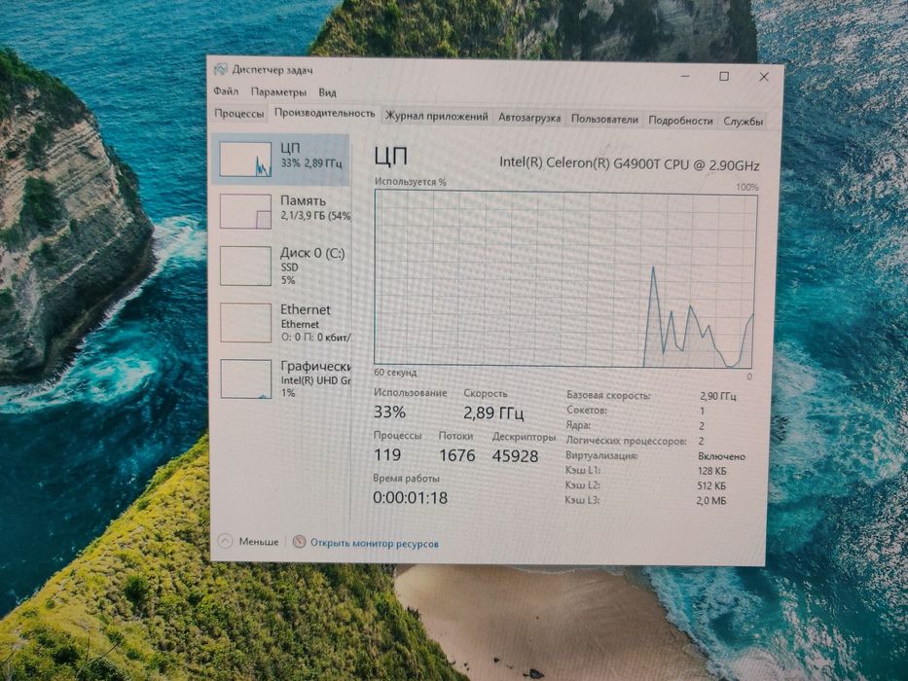Click the Кэш L3 value 2,0 МБ

click(x=710, y=501)
